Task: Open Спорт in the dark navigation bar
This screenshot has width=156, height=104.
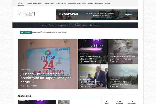Action: tap(77, 25)
